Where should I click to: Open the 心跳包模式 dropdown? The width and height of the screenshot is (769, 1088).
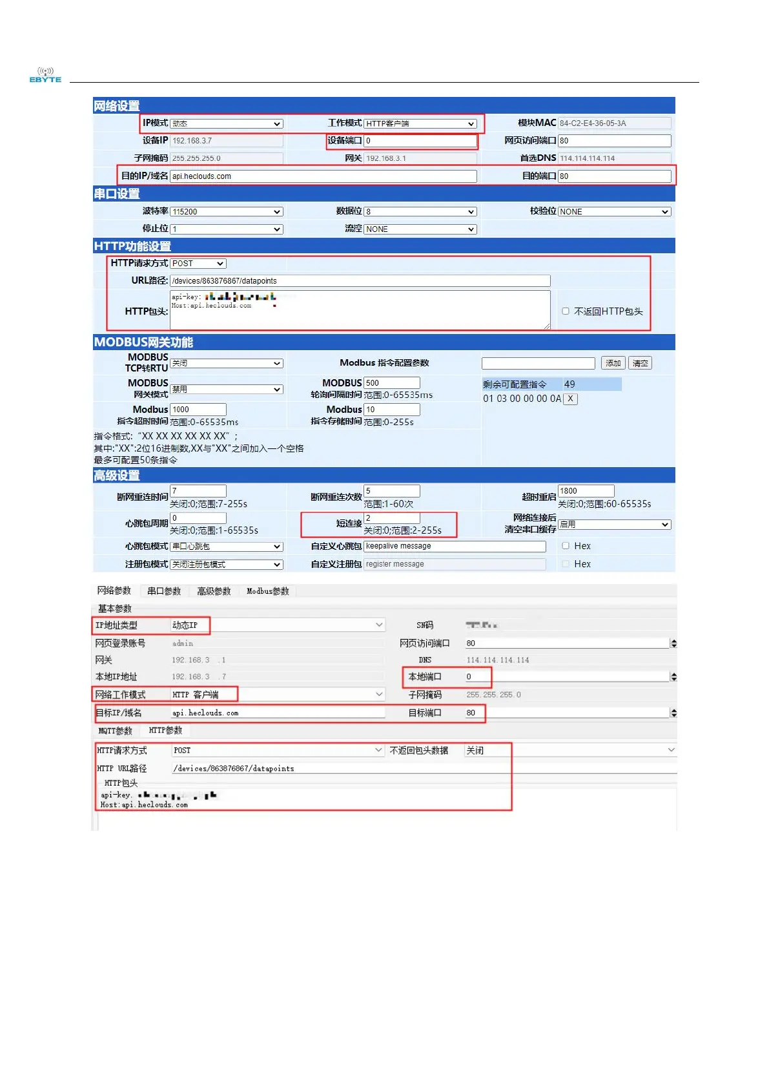coord(227,547)
